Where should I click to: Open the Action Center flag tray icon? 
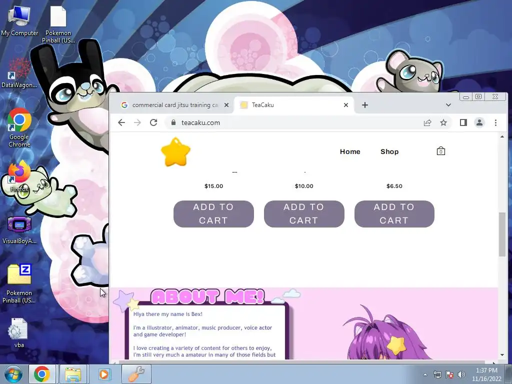(449, 374)
